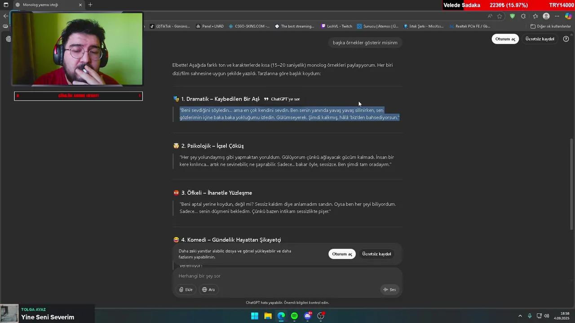Open the Copilot sidebar icon
The image size is (575, 323).
[568, 16]
